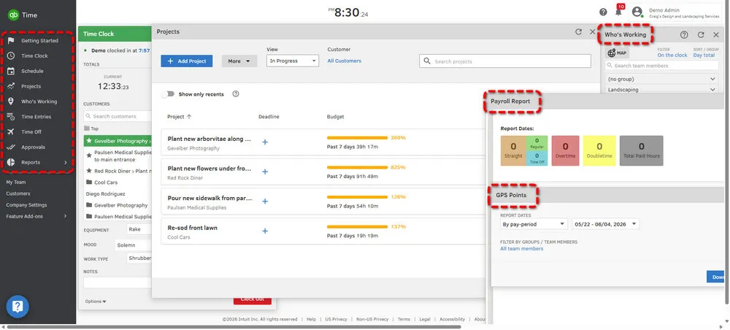Viewport: 730px width, 330px height.
Task: Click the Projects chart icon in sidebar
Action: tap(11, 86)
